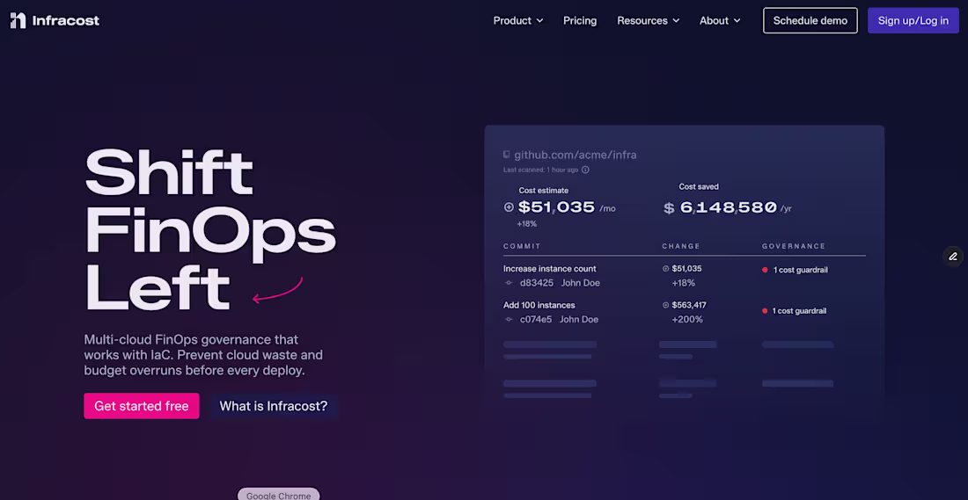Click the Infracost logo icon
968x500 pixels.
point(18,20)
